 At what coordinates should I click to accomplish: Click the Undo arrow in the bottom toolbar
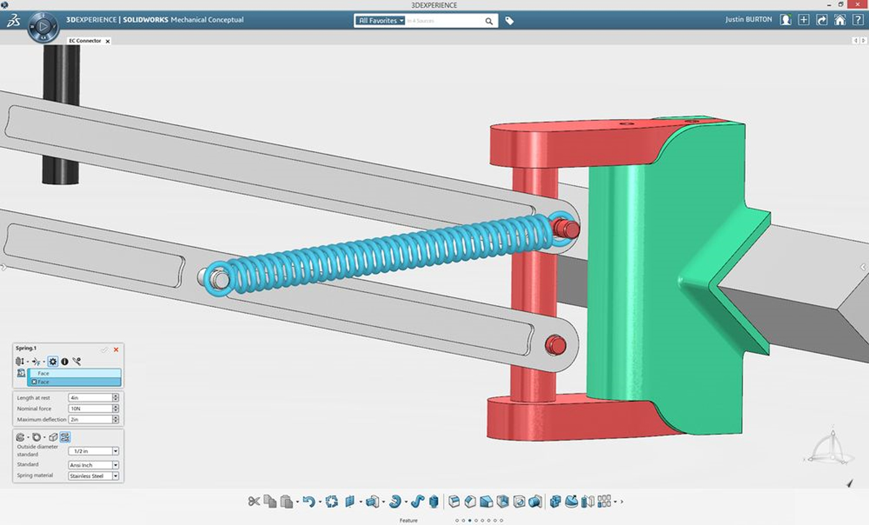point(308,501)
